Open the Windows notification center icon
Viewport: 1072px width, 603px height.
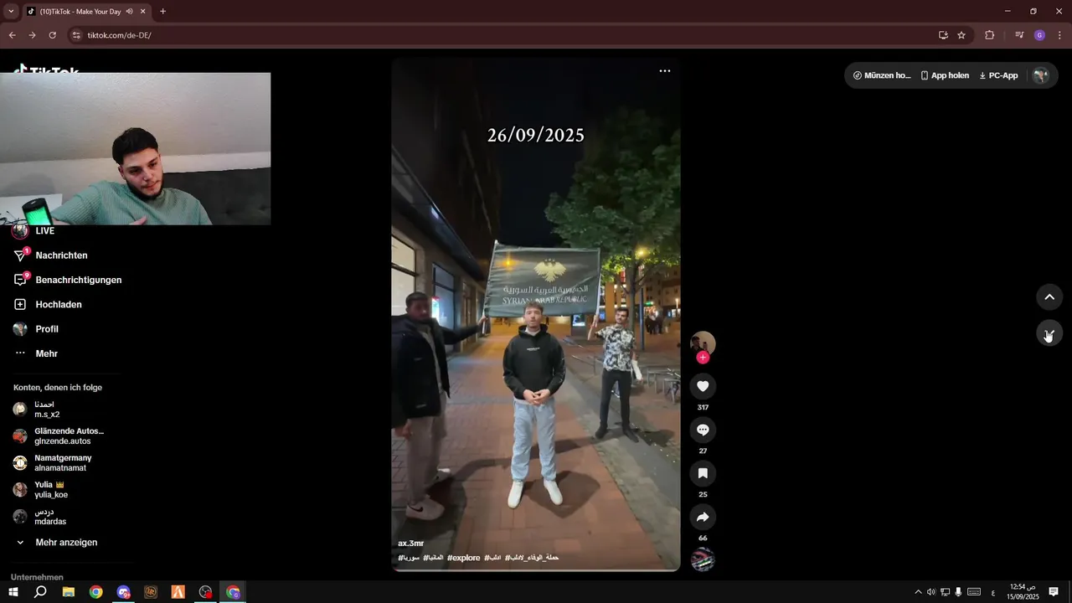tap(1054, 592)
